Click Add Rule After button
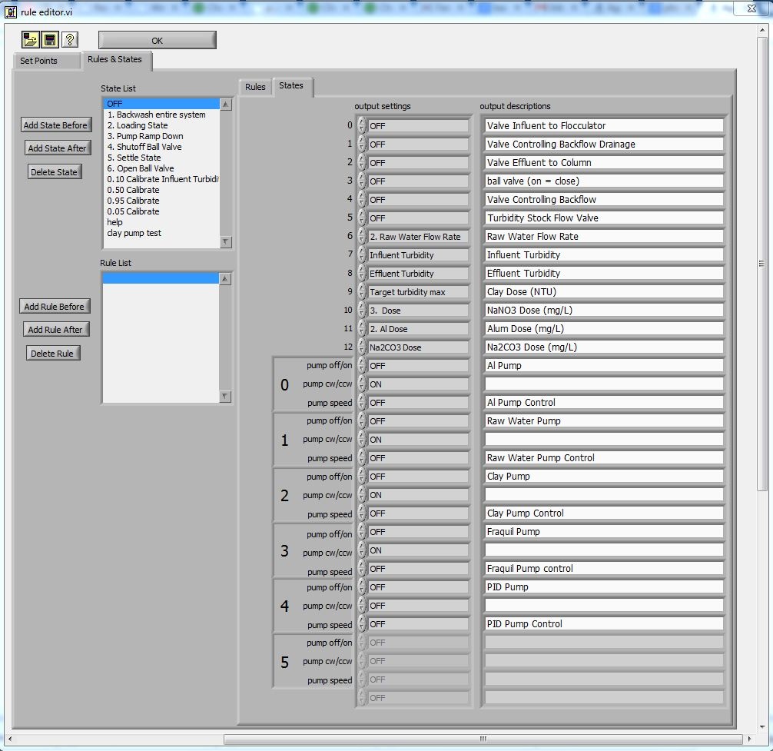 point(55,330)
